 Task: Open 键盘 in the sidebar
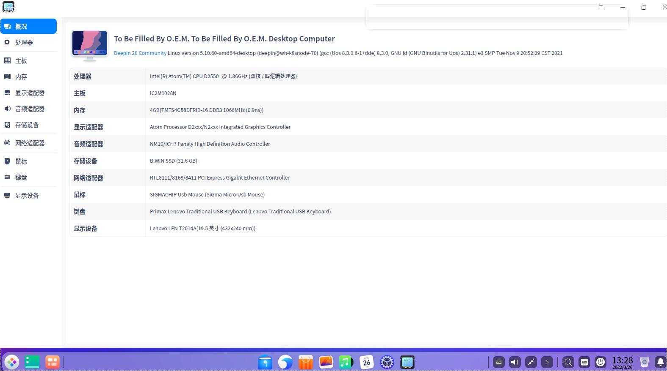point(28,177)
